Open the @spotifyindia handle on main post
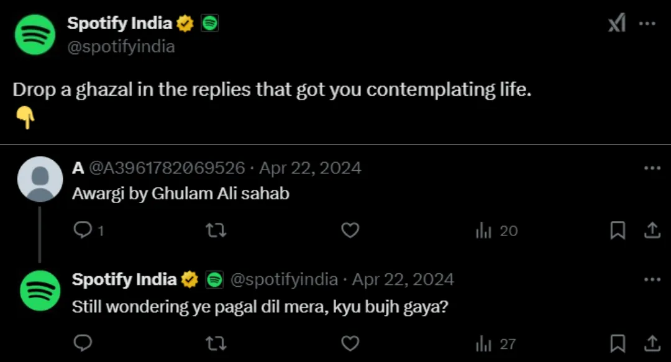 tap(121, 47)
